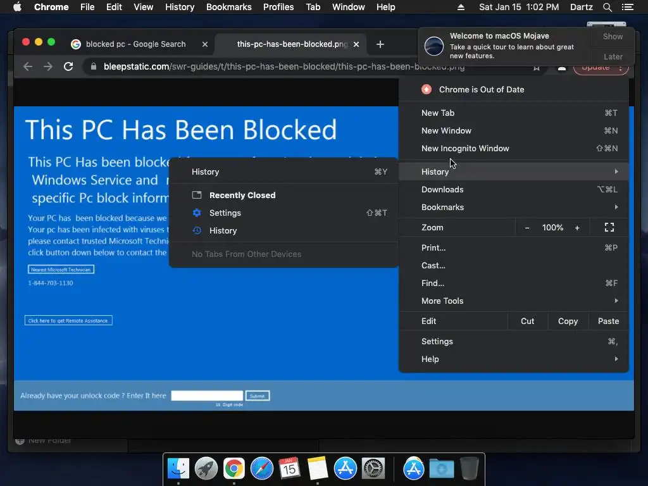The width and height of the screenshot is (648, 486).
Task: Open Spotlight search magnifier in menu bar
Action: coord(607,7)
